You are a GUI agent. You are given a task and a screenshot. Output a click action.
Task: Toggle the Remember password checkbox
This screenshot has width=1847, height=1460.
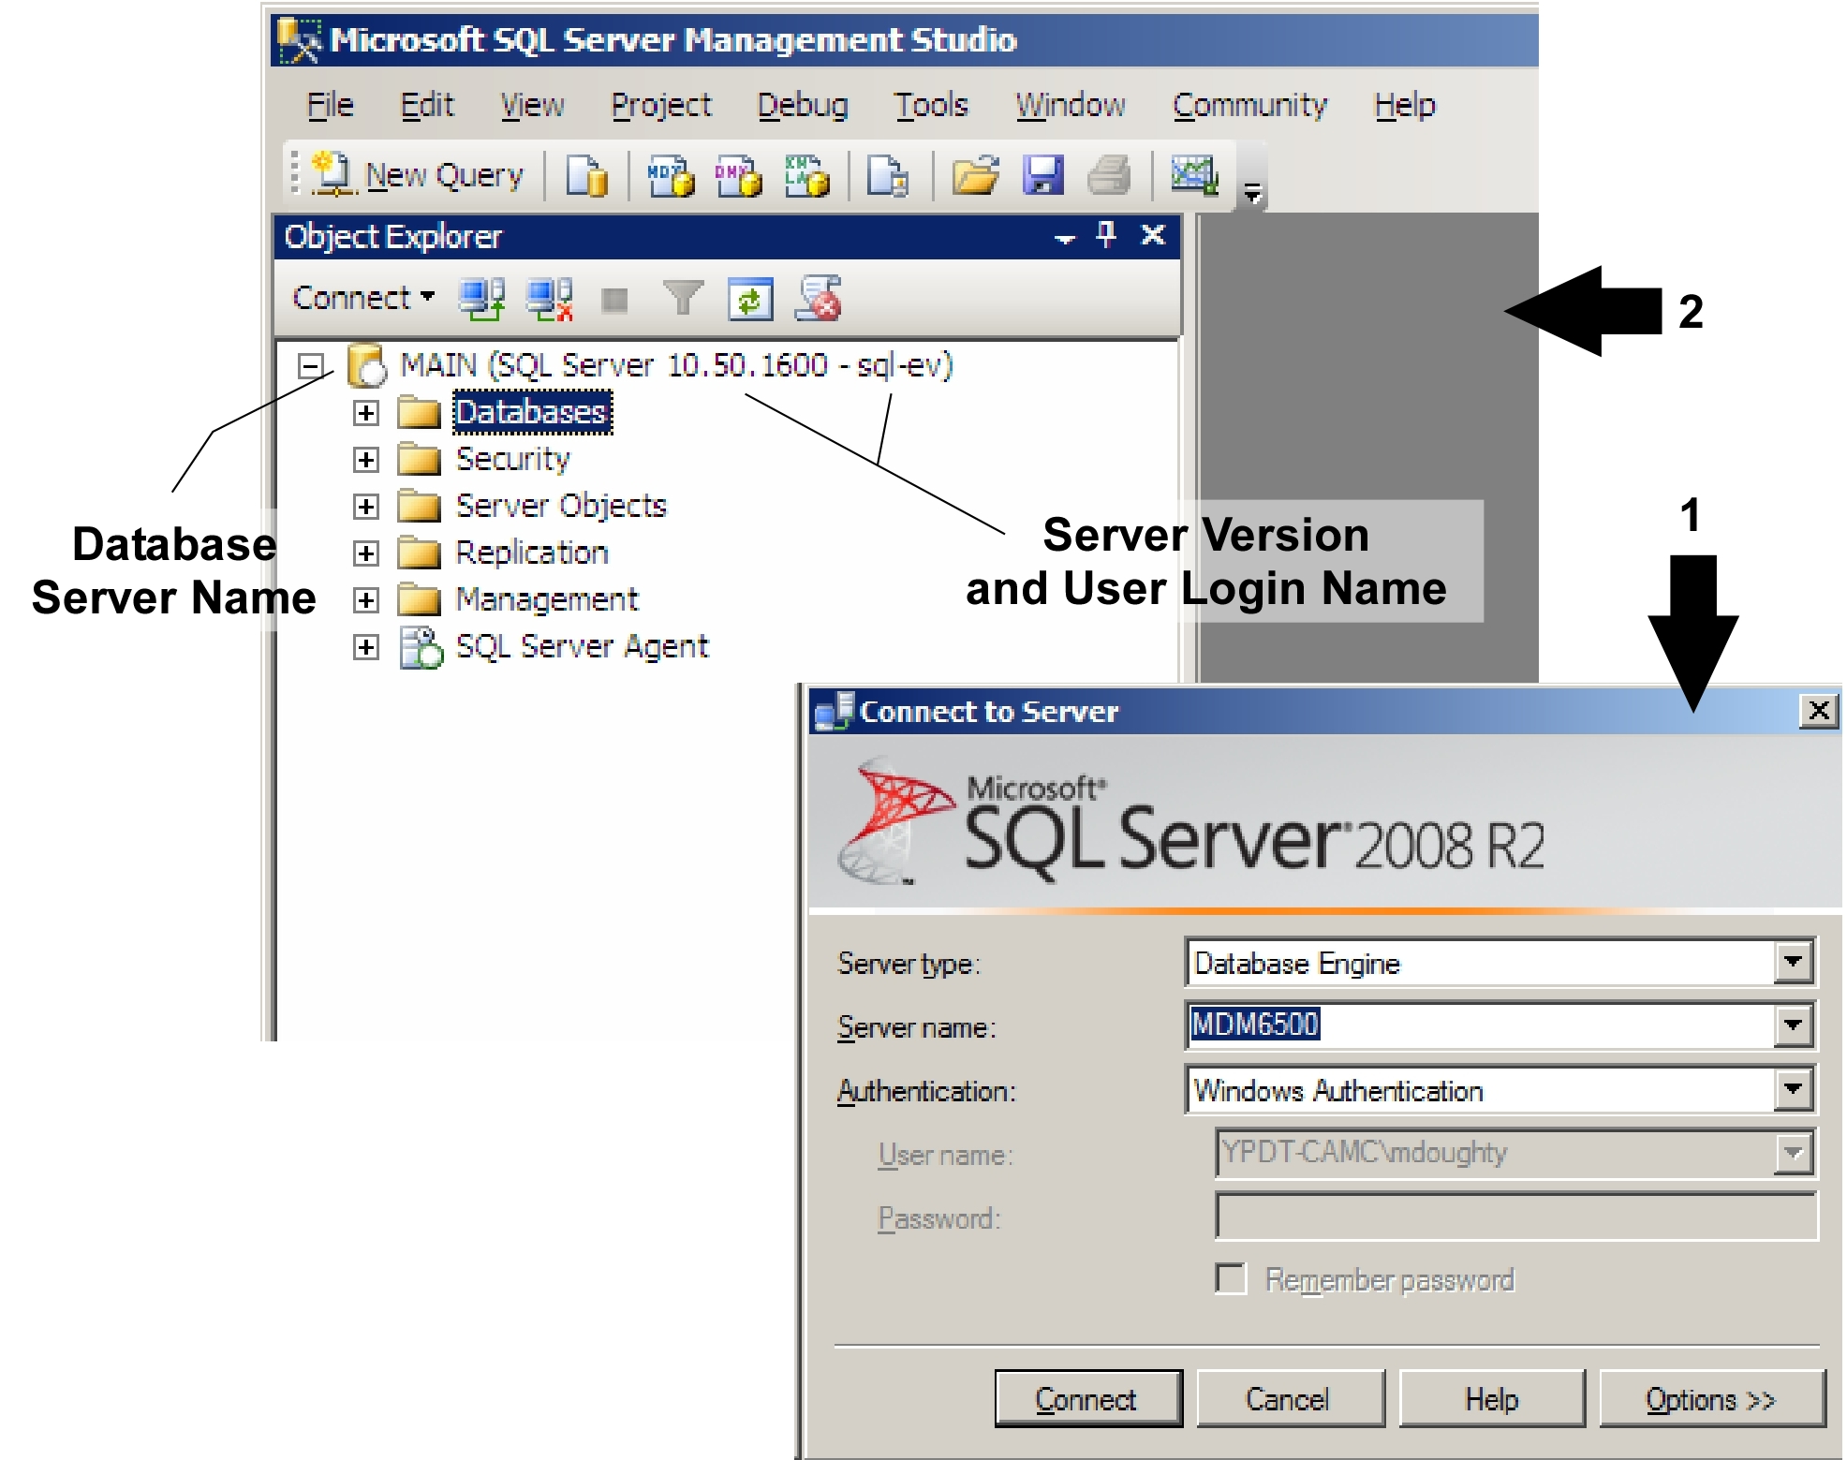coord(1231,1278)
